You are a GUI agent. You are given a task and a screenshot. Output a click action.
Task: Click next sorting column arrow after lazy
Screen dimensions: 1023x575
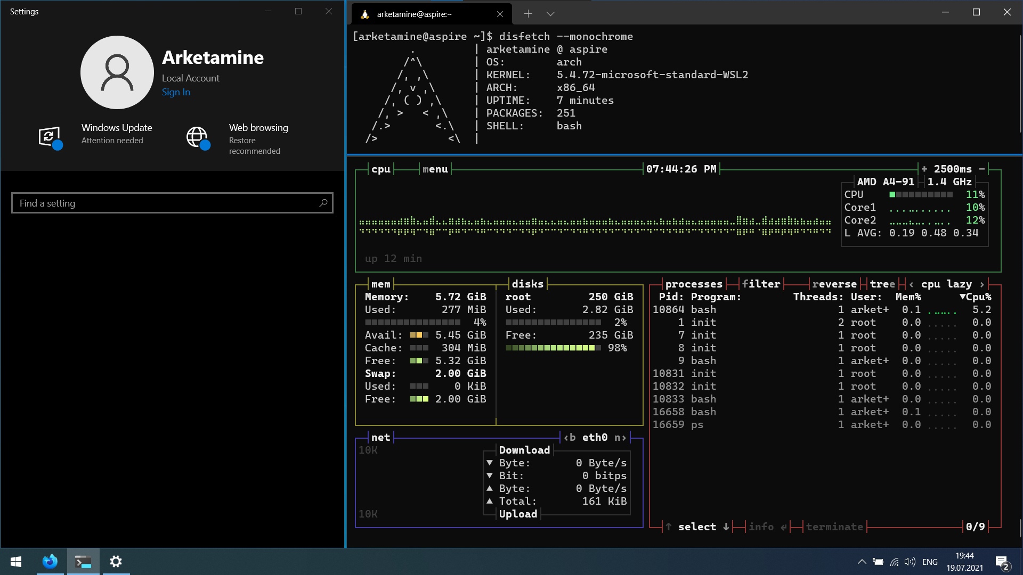982,284
